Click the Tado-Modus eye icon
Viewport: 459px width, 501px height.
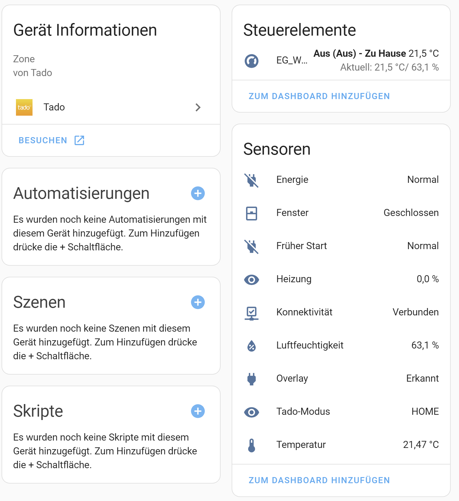click(252, 412)
